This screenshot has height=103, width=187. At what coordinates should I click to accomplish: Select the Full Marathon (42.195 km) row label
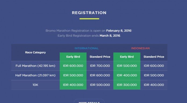35,66
